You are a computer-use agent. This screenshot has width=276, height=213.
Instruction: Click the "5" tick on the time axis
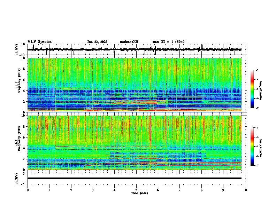pyautogui.click(x=136, y=190)
